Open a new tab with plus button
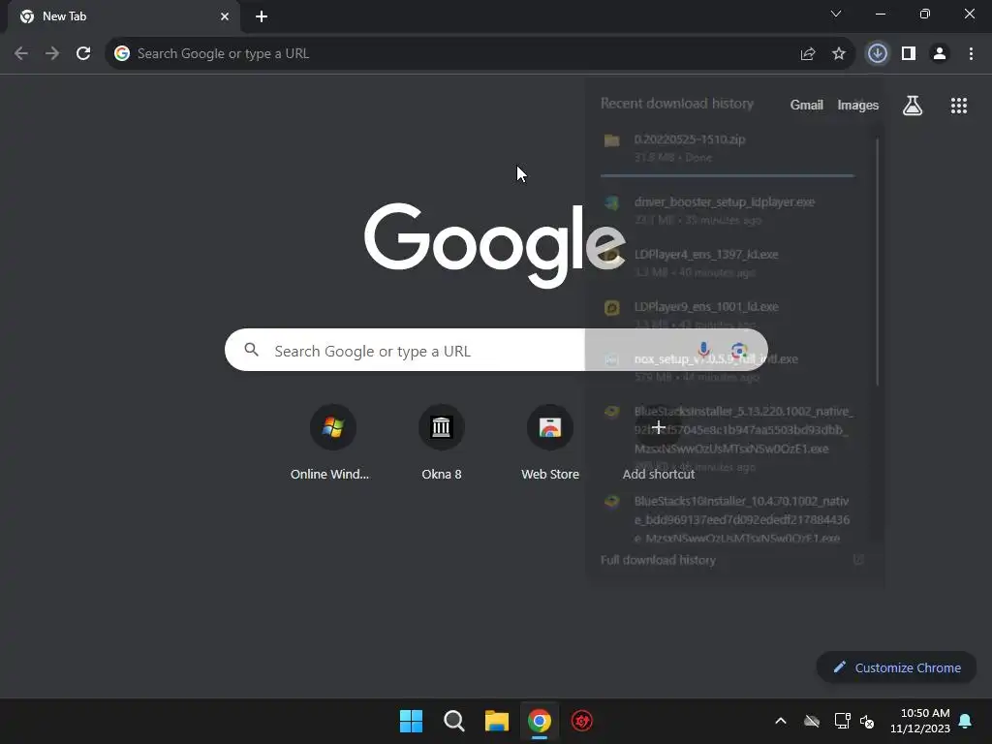The height and width of the screenshot is (744, 992). (262, 16)
